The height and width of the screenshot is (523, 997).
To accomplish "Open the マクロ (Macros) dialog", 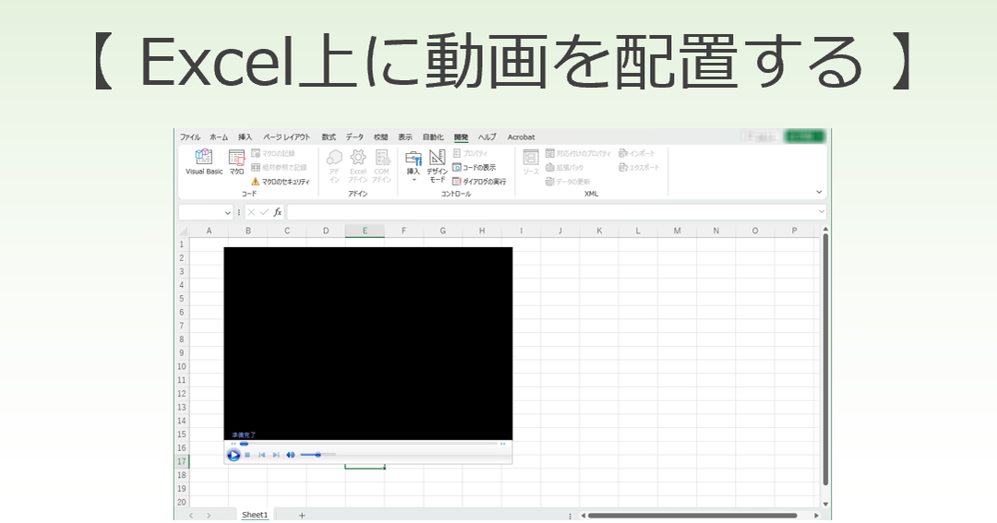I will 236,162.
